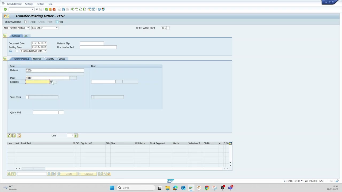Open the Windows Start button
Image resolution: width=342 pixels, height=192 pixels.
click(x=112, y=188)
